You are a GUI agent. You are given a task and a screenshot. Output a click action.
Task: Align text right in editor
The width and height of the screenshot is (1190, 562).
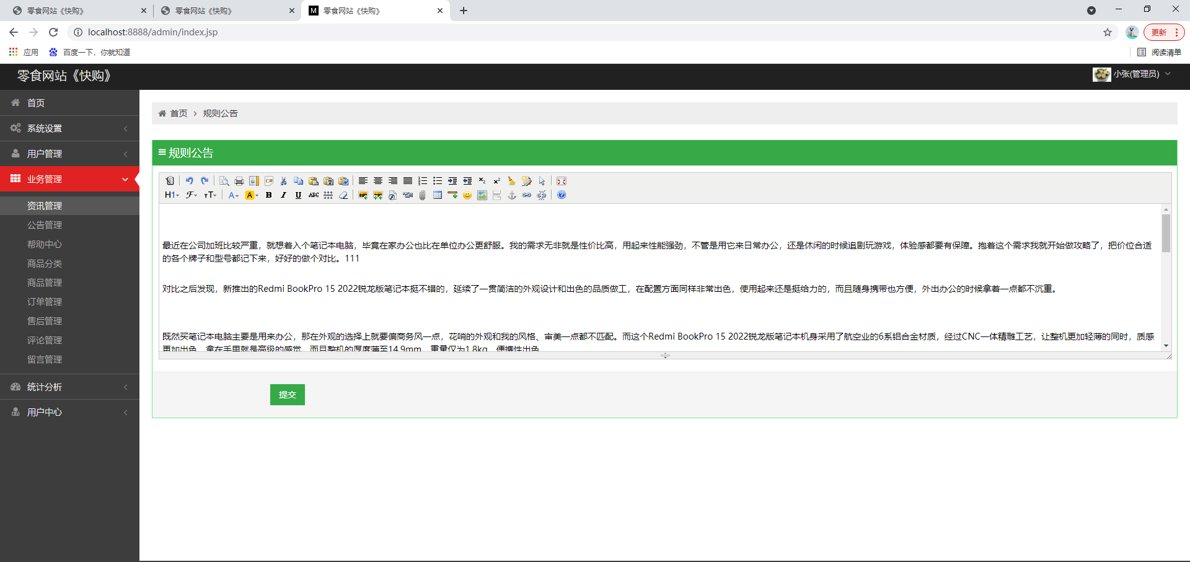tap(393, 181)
